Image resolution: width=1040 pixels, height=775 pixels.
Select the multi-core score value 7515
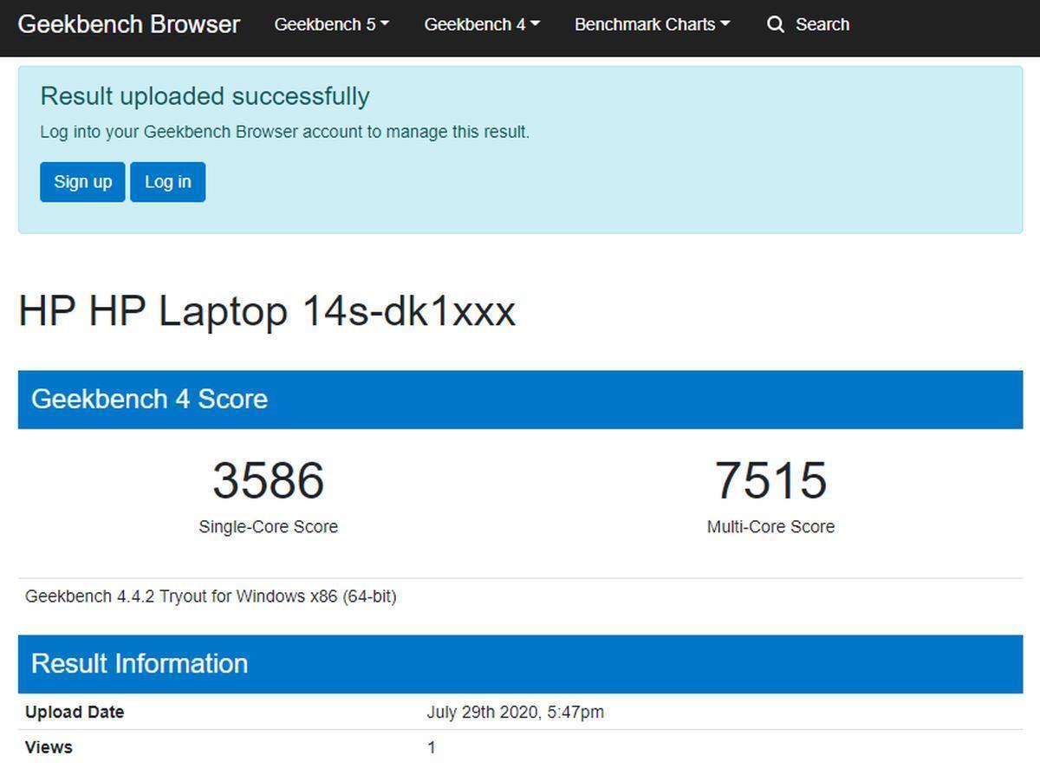[770, 480]
